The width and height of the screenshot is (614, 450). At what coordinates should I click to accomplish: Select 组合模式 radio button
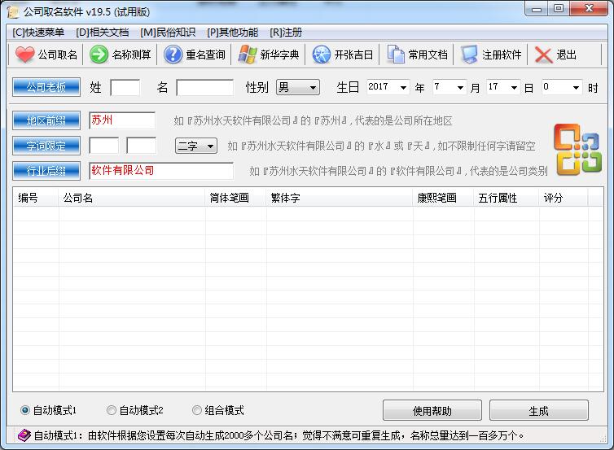tap(196, 410)
